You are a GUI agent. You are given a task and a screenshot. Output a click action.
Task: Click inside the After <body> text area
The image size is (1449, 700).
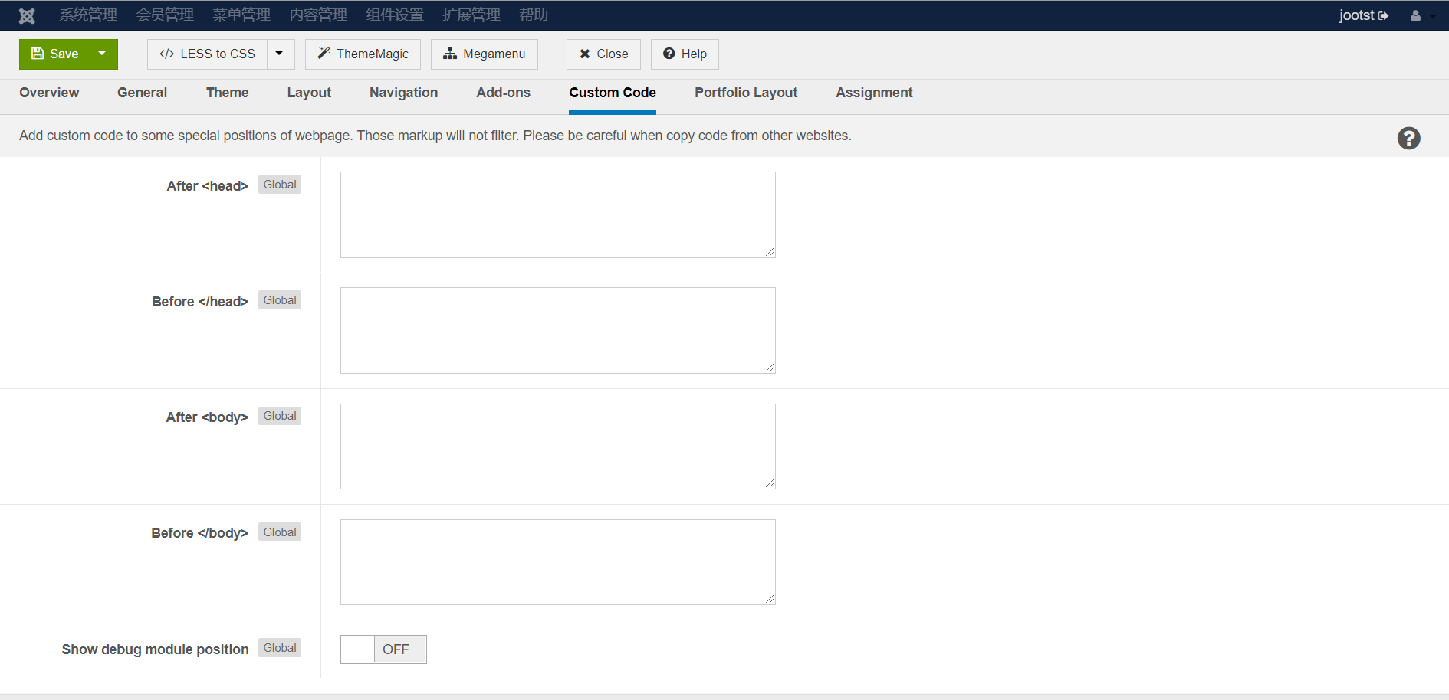click(557, 446)
